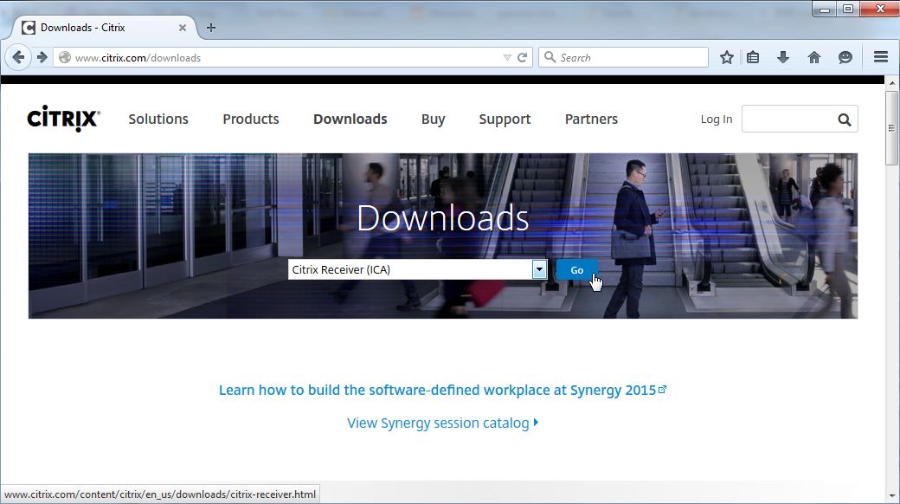Go to the Firefox home page icon

pos(813,57)
